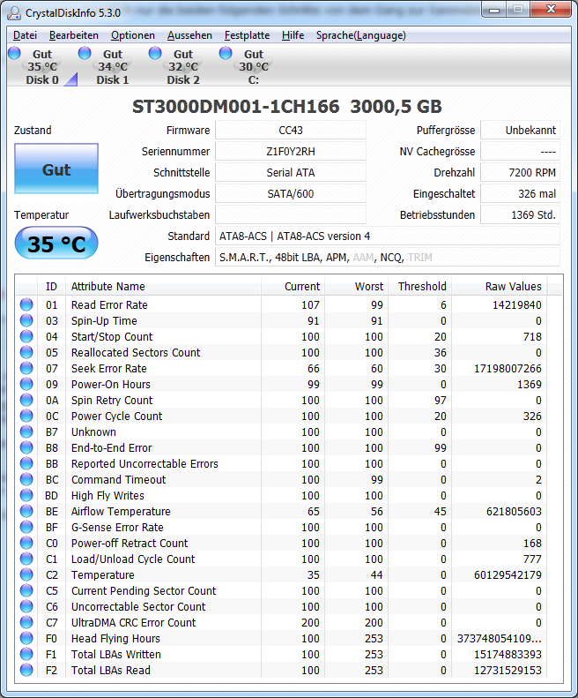Click the Firmware field CC43
Viewport: 578px width, 698px height.
click(291, 130)
